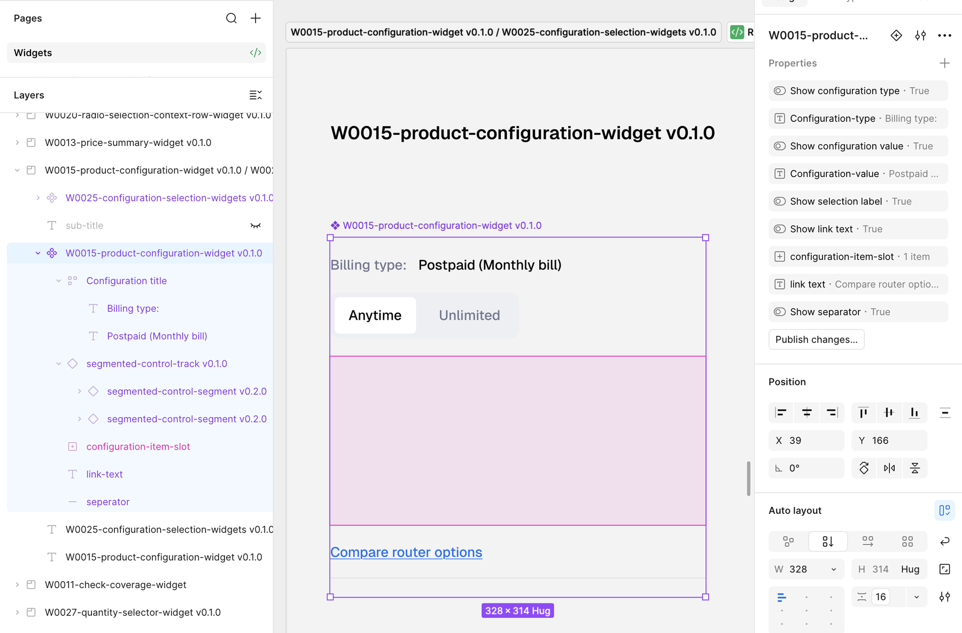This screenshot has height=633, width=962.
Task: Flip horizontal icon
Action: (889, 468)
